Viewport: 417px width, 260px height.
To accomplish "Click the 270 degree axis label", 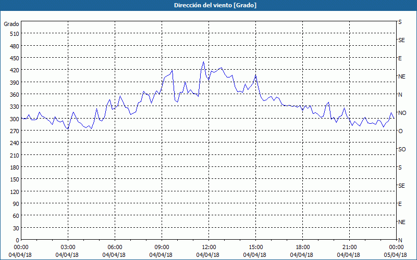I will (x=15, y=131).
